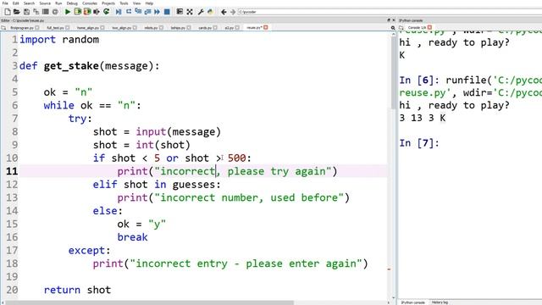Image resolution: width=542 pixels, height=305 pixels.
Task: Select Console 1/A tab
Action: click(417, 27)
